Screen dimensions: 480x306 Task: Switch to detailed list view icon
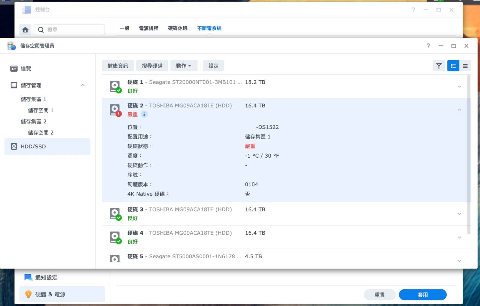pos(453,66)
